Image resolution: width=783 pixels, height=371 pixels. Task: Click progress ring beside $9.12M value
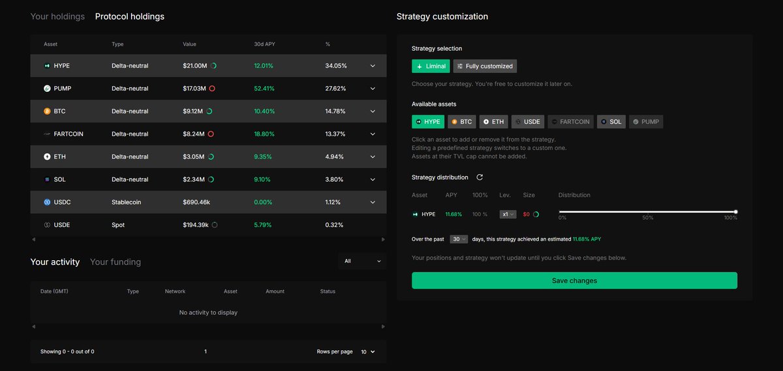click(209, 111)
